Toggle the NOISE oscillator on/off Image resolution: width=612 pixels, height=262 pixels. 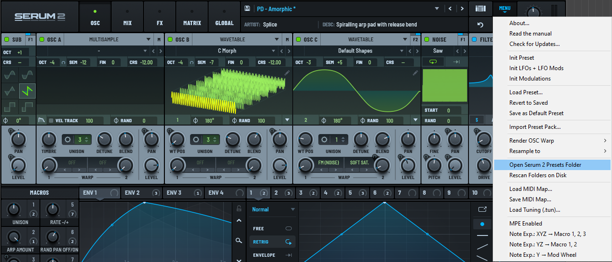426,40
